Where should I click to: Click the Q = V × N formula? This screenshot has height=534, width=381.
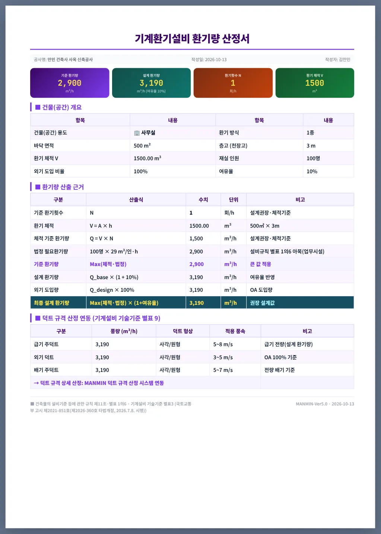pos(101,238)
